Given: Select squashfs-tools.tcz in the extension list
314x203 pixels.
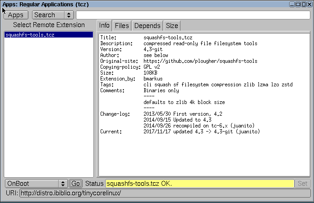Looking at the screenshot, I should coord(49,35).
